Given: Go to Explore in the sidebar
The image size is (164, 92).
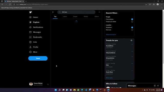Looking at the screenshot, I should [34, 22].
